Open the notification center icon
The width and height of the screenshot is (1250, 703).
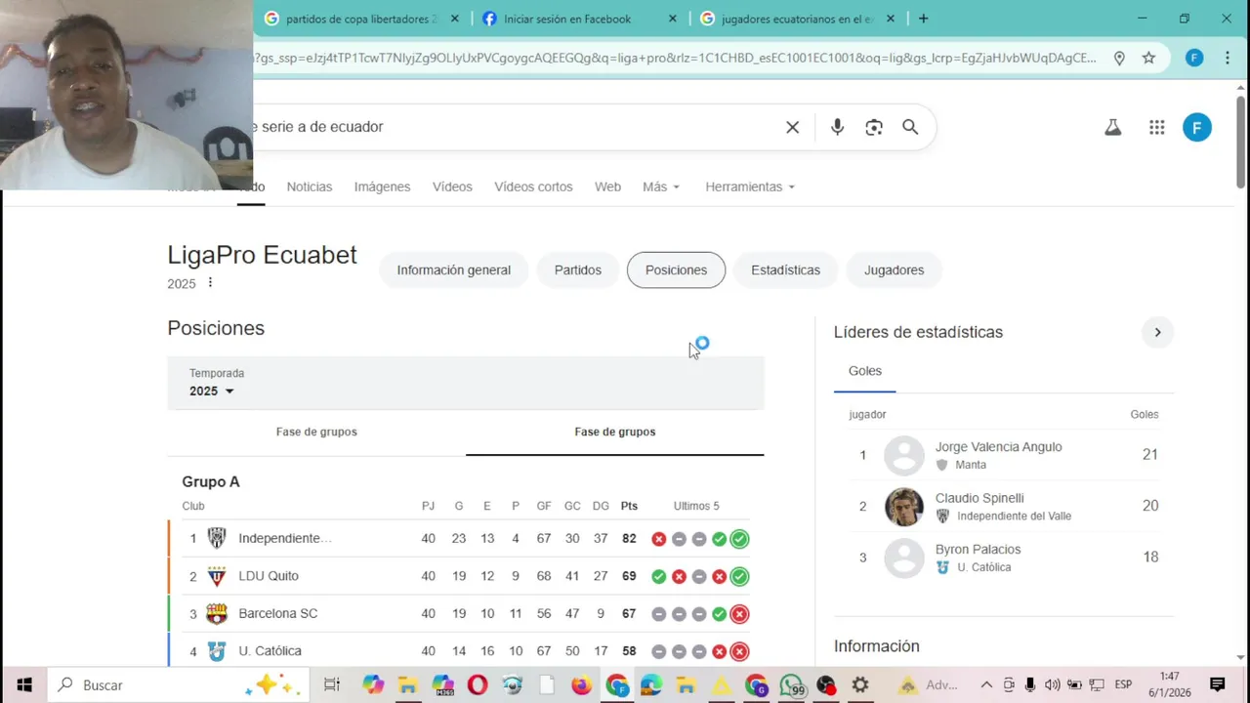tap(1218, 684)
